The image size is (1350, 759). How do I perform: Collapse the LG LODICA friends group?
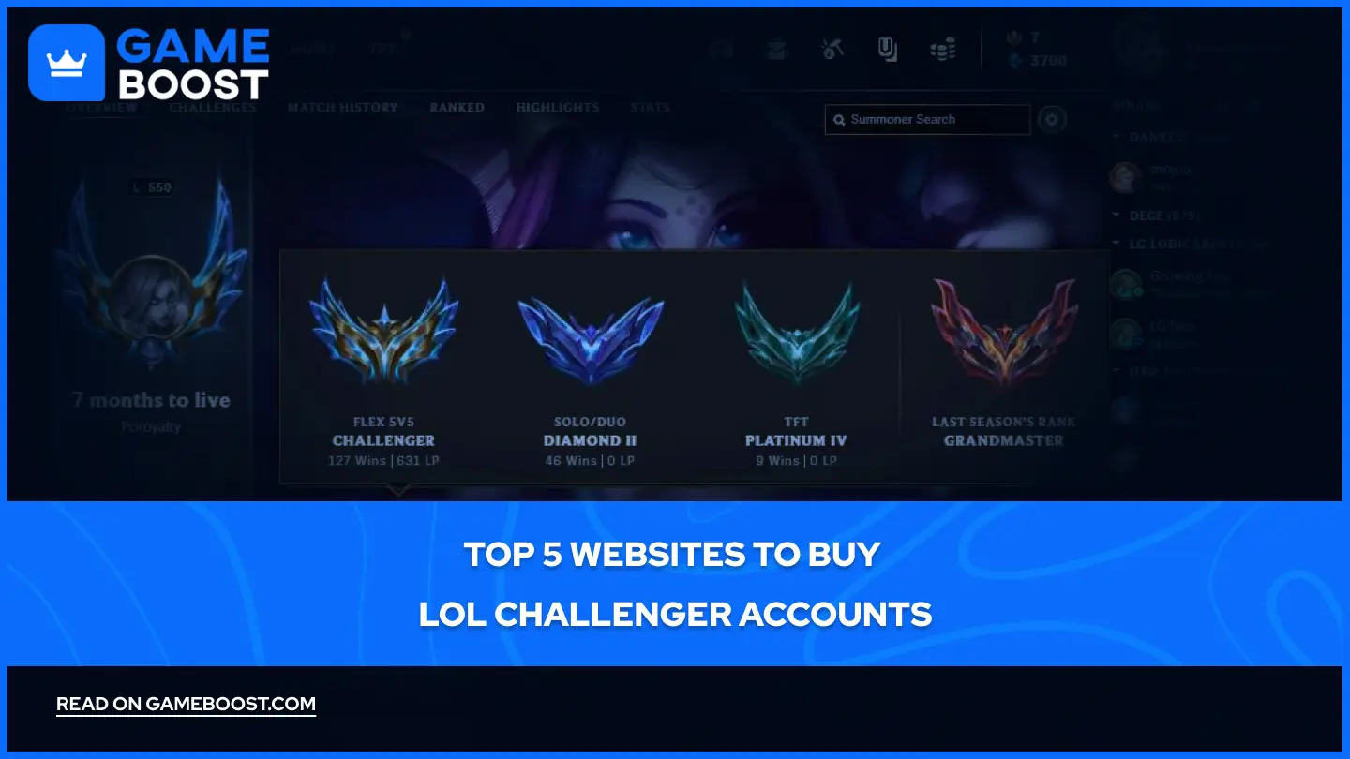click(1117, 245)
